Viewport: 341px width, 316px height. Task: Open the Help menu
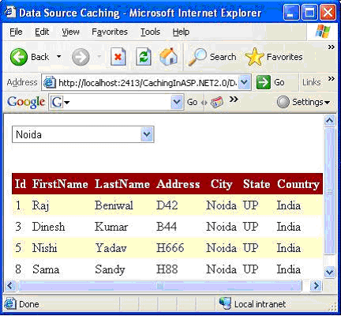(181, 32)
